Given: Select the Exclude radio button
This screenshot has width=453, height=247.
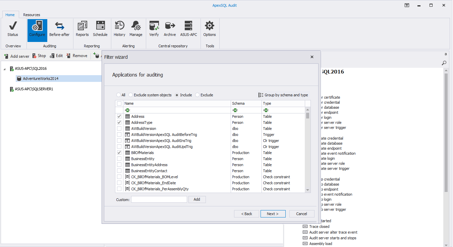Looking at the screenshot, I should 204,95.
